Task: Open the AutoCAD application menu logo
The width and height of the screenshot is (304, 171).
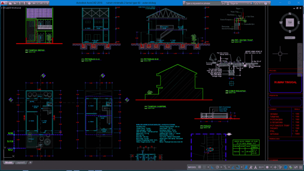Action: tap(3, 3)
